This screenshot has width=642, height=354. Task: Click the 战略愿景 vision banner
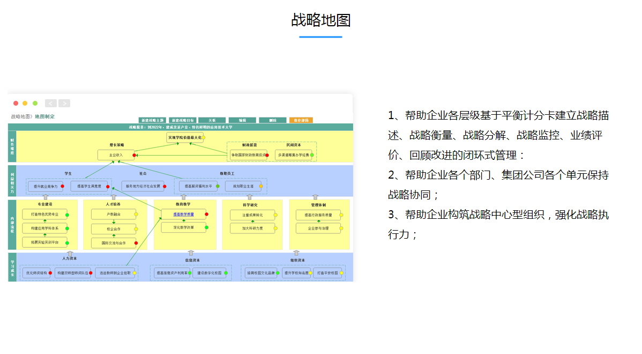coord(181,128)
